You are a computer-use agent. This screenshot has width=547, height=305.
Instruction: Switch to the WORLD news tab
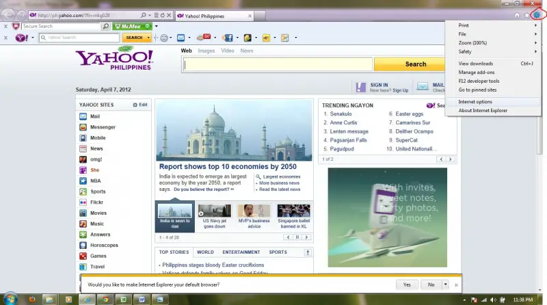coord(205,252)
